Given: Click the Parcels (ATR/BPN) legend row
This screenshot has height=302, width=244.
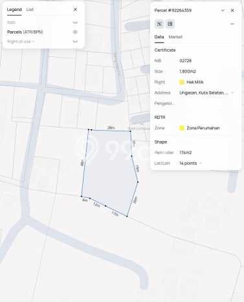Looking at the screenshot, I should (42, 32).
